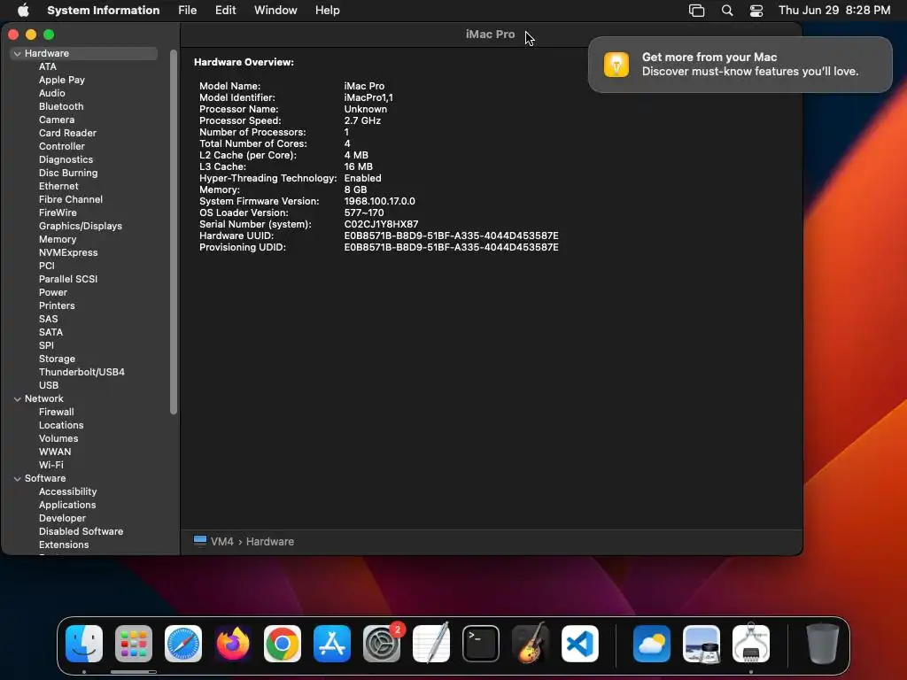Select Storage in the sidebar
Screen dimensions: 907x680
57,359
